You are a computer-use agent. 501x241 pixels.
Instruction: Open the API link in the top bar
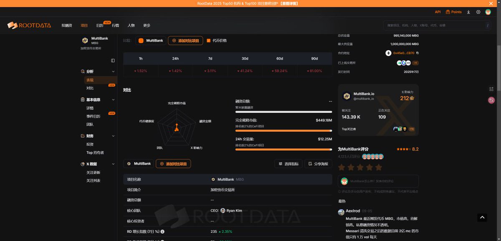point(438,12)
